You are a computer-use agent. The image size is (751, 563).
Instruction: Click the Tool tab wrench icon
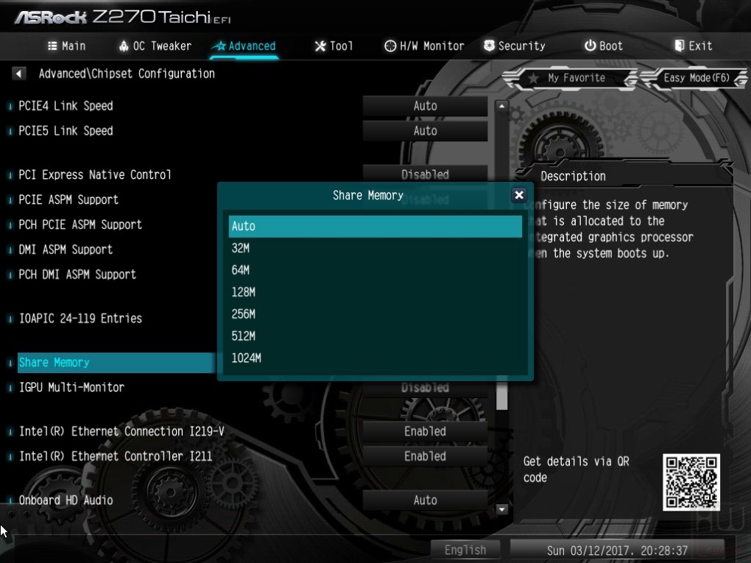[x=320, y=46]
